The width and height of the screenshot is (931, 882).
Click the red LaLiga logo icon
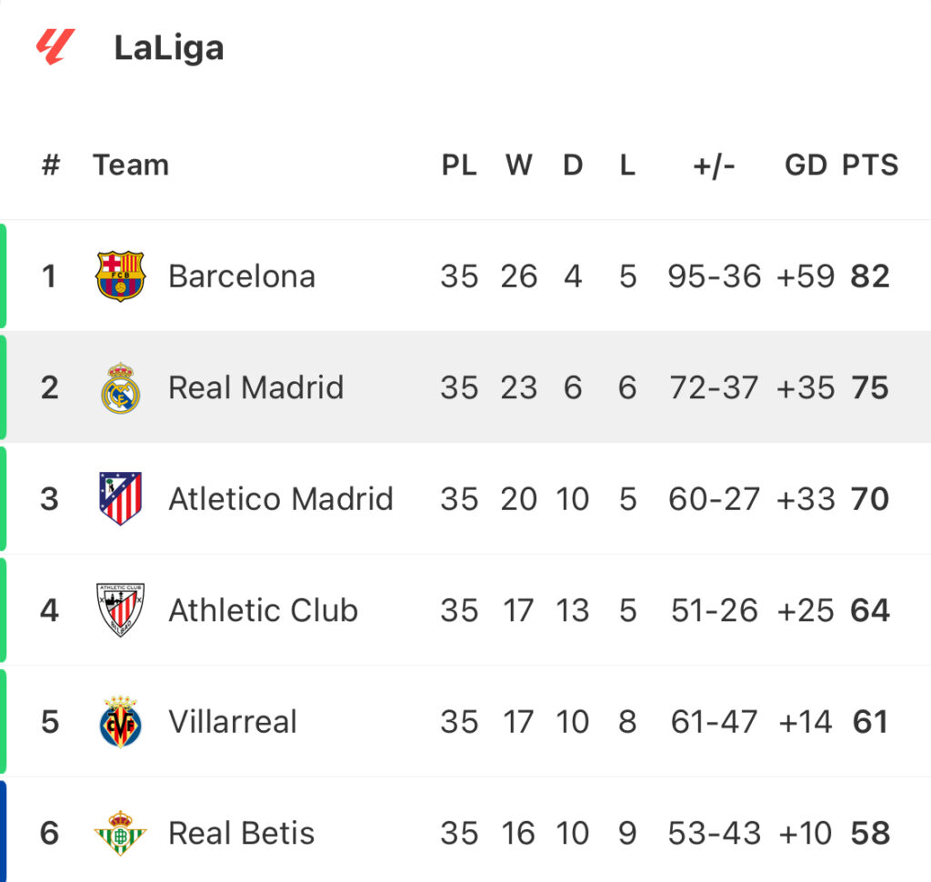tap(55, 46)
